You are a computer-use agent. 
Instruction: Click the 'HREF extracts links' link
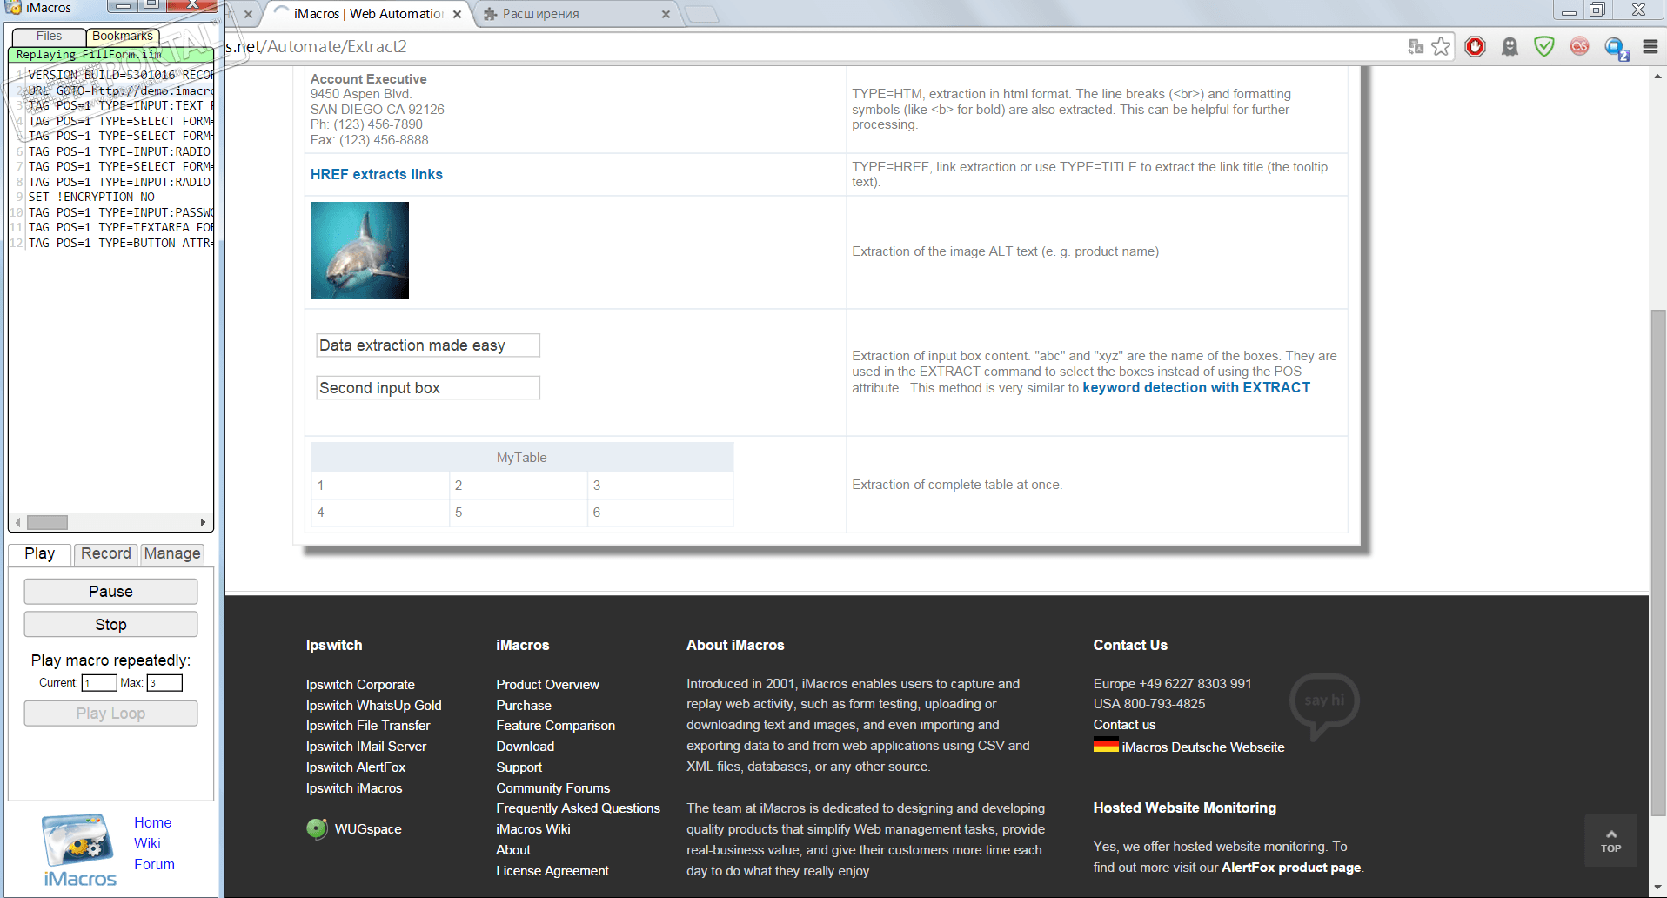tap(376, 174)
